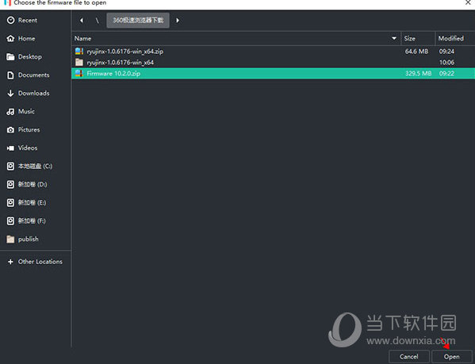Click the C: drive disk icon
475x364 pixels.
[10, 167]
